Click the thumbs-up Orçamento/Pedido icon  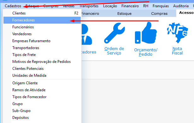(x=146, y=33)
